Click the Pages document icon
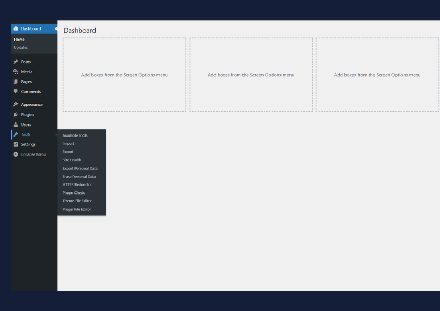Screen dimensions: 440x311 tap(16, 82)
